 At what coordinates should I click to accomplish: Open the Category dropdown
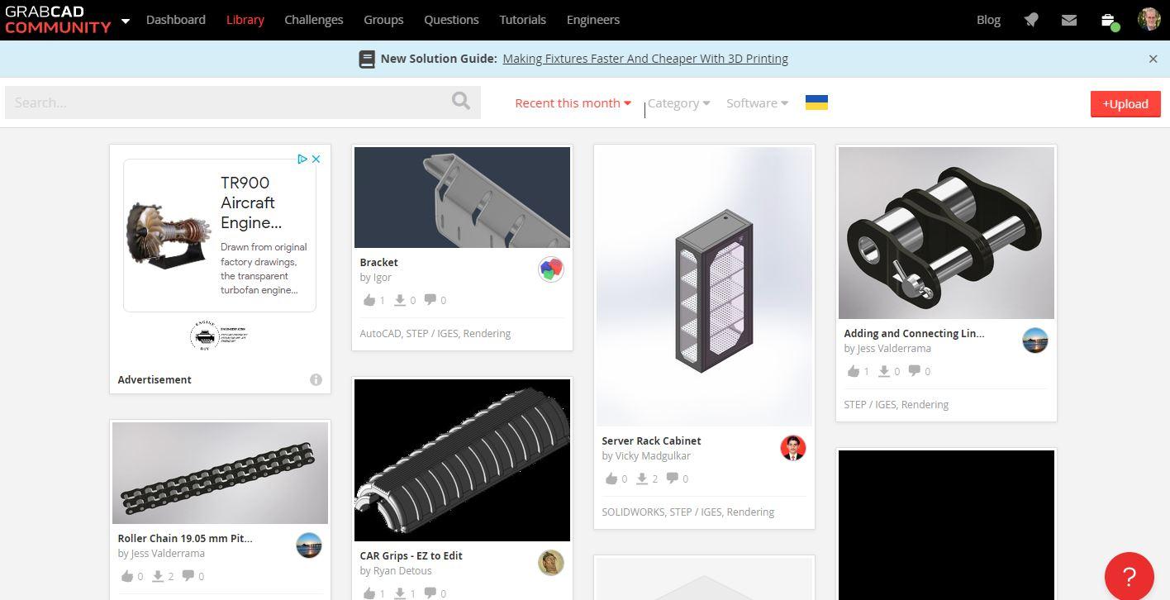click(x=678, y=103)
